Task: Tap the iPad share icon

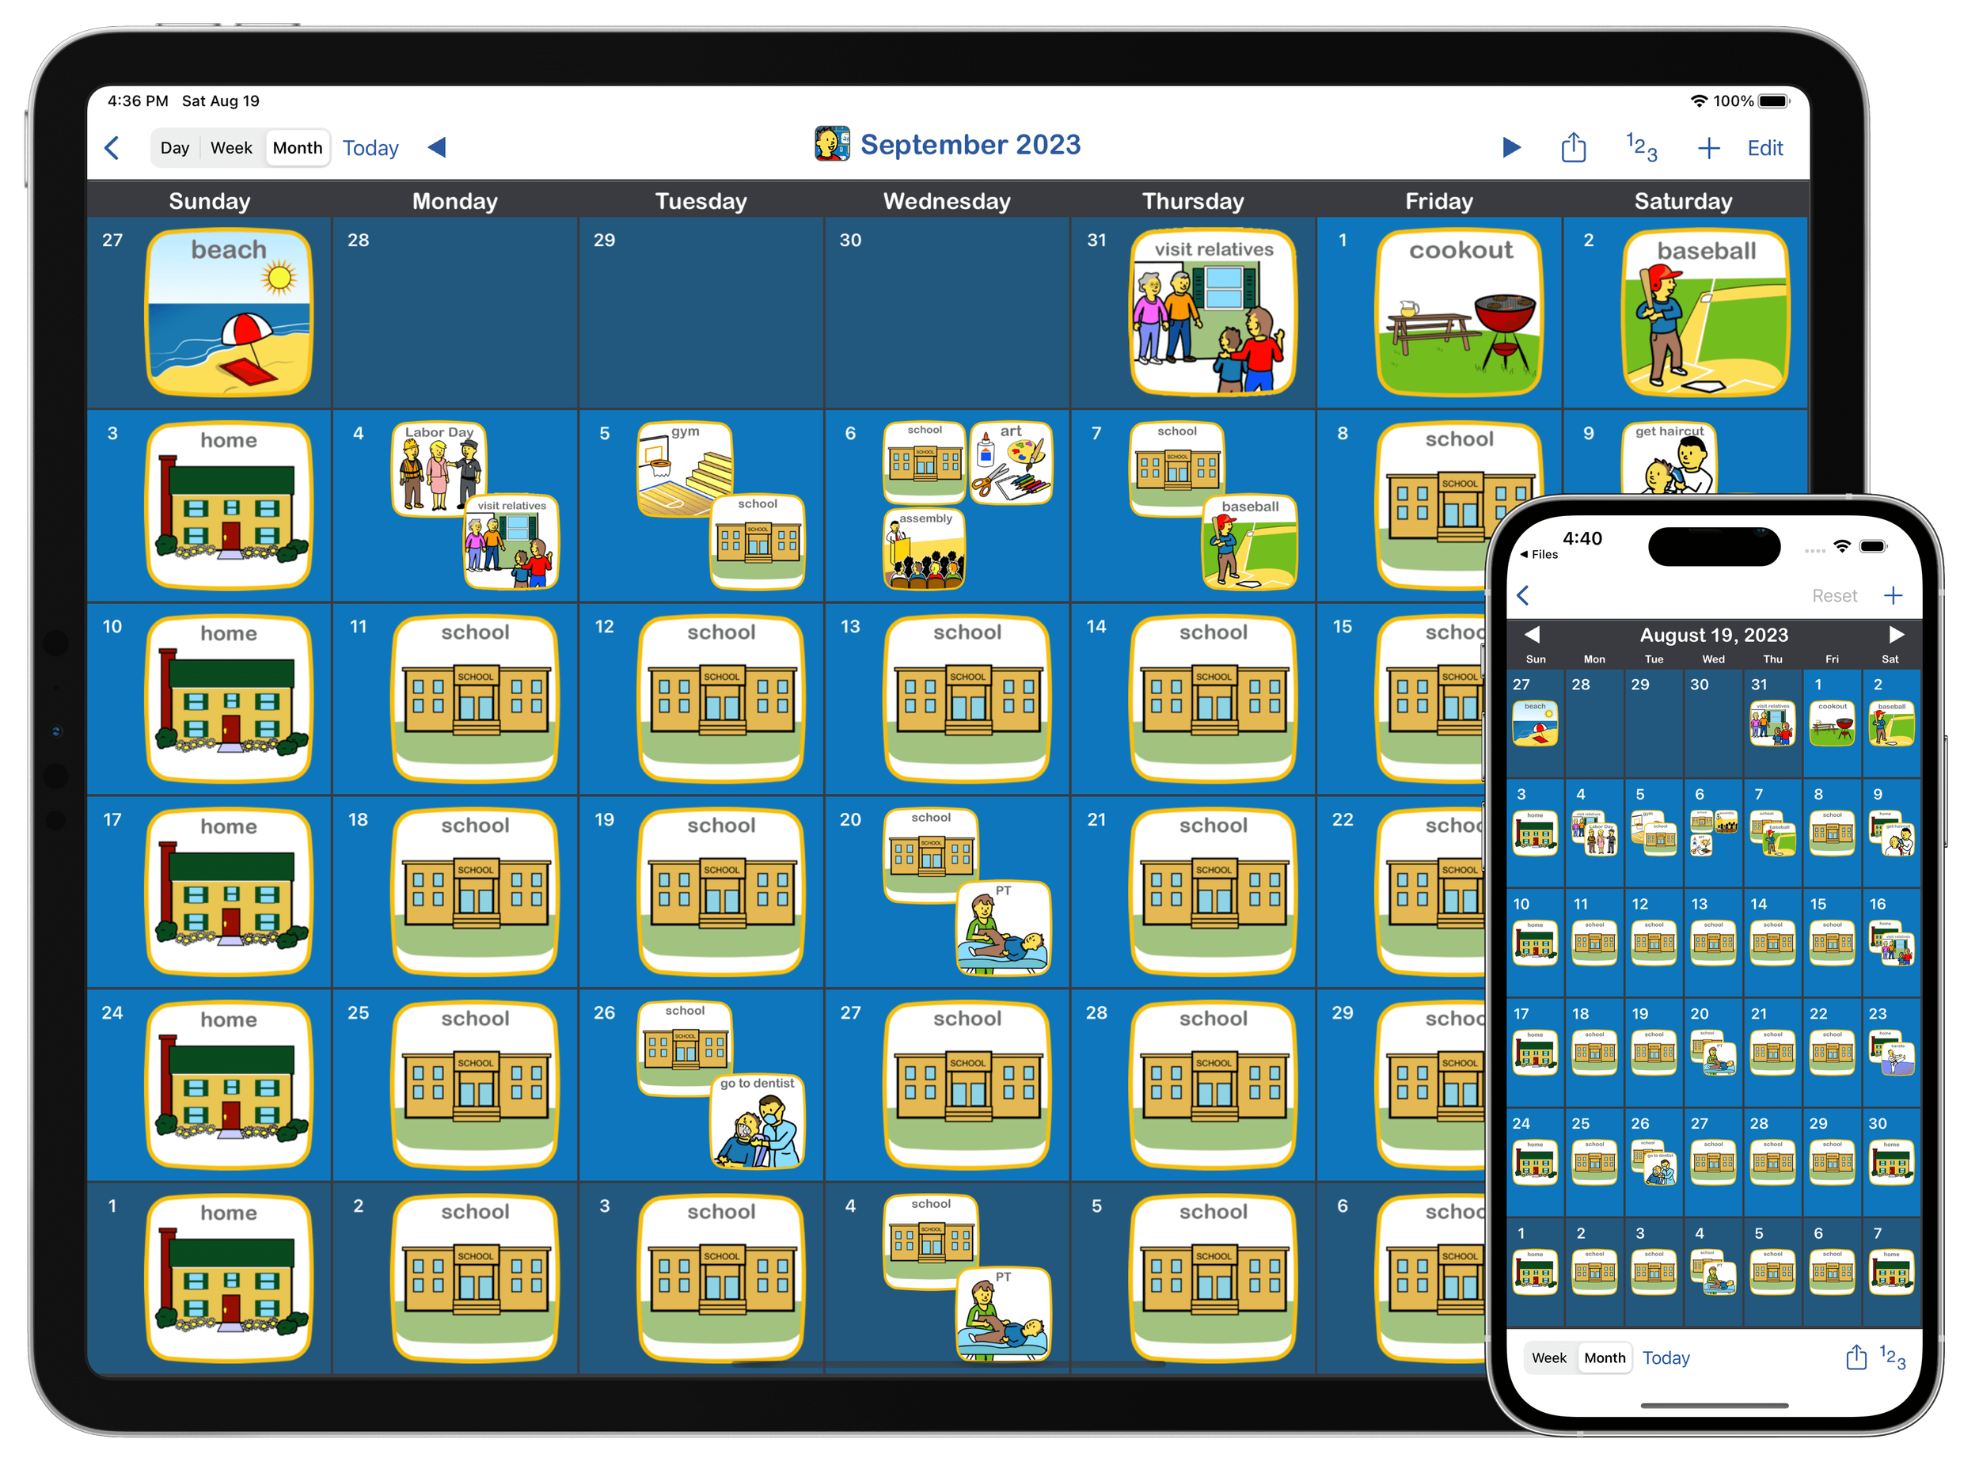Action: (x=1573, y=147)
